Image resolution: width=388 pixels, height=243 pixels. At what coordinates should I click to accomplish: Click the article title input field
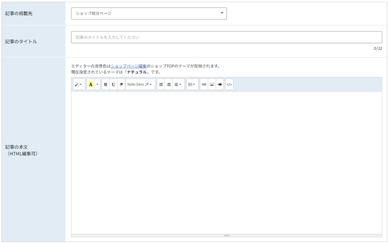click(227, 37)
